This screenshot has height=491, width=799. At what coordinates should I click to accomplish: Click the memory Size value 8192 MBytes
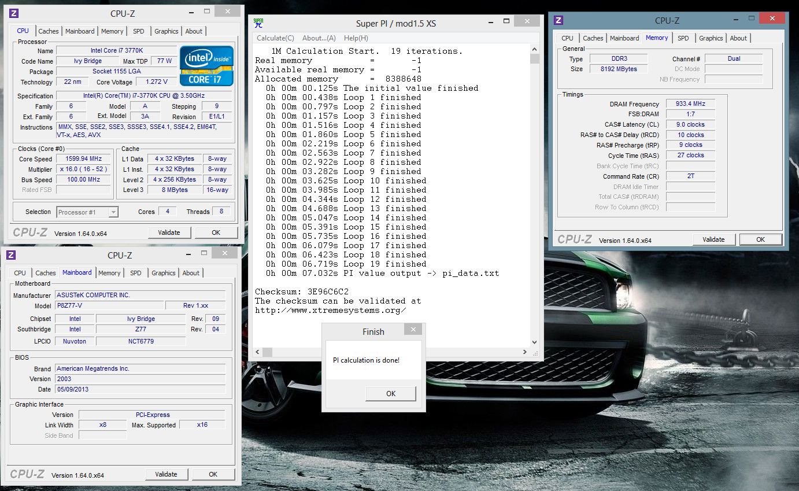point(619,69)
